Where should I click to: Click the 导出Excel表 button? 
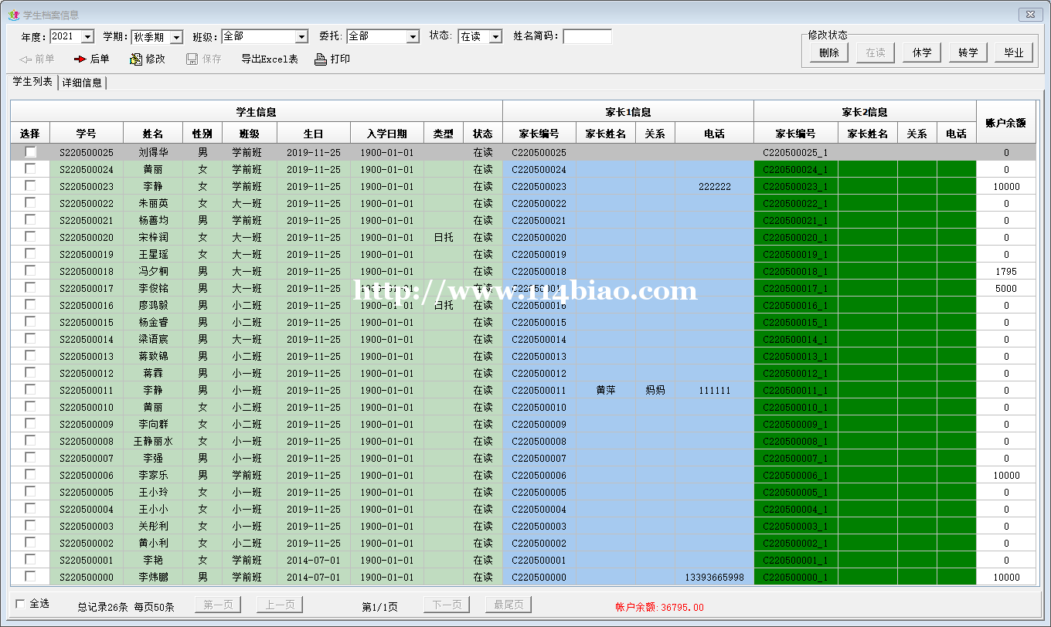click(269, 59)
